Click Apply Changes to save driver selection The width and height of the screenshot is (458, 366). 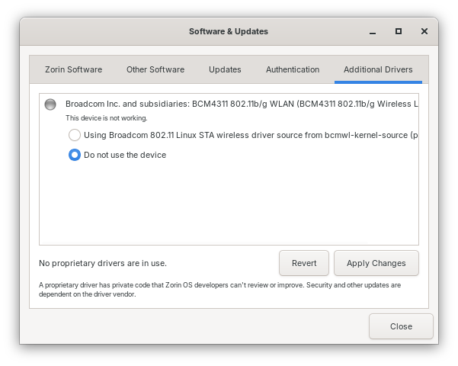376,263
